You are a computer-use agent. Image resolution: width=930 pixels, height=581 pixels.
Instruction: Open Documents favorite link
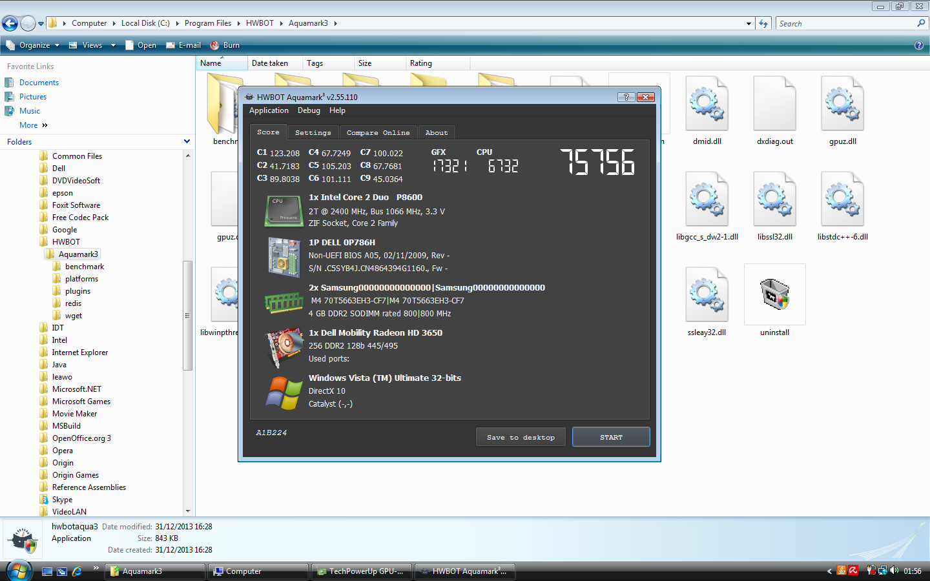point(39,83)
